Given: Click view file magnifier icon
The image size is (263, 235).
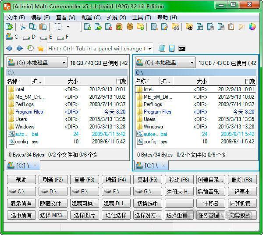Looking at the screenshot, I should click(x=154, y=27).
